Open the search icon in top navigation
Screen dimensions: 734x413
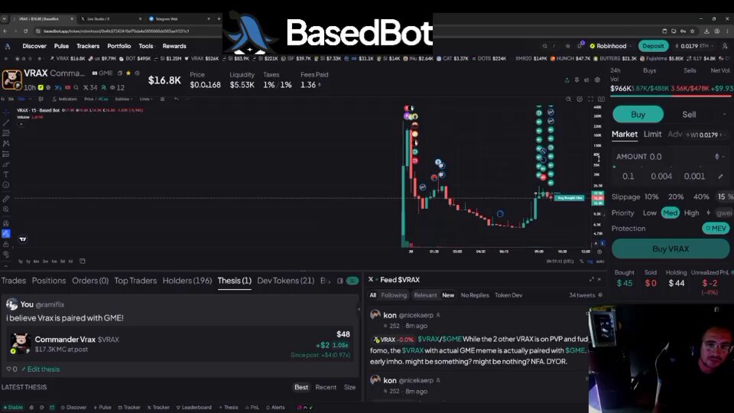click(x=544, y=46)
